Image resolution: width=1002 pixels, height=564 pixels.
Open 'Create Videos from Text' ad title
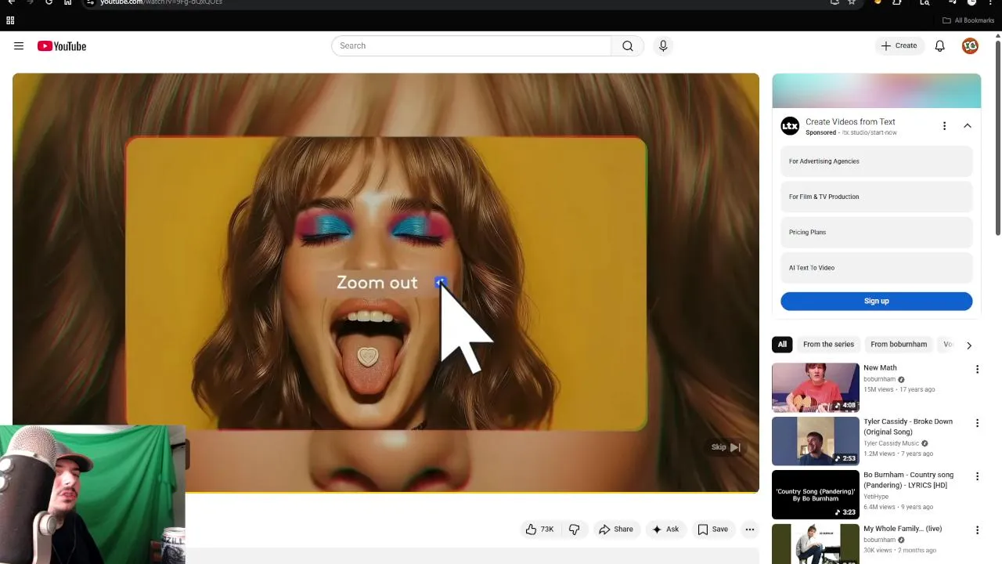(850, 121)
